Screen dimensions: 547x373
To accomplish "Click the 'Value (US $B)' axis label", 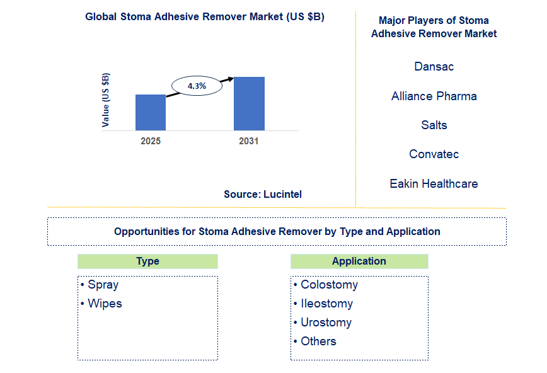I will click(x=105, y=100).
